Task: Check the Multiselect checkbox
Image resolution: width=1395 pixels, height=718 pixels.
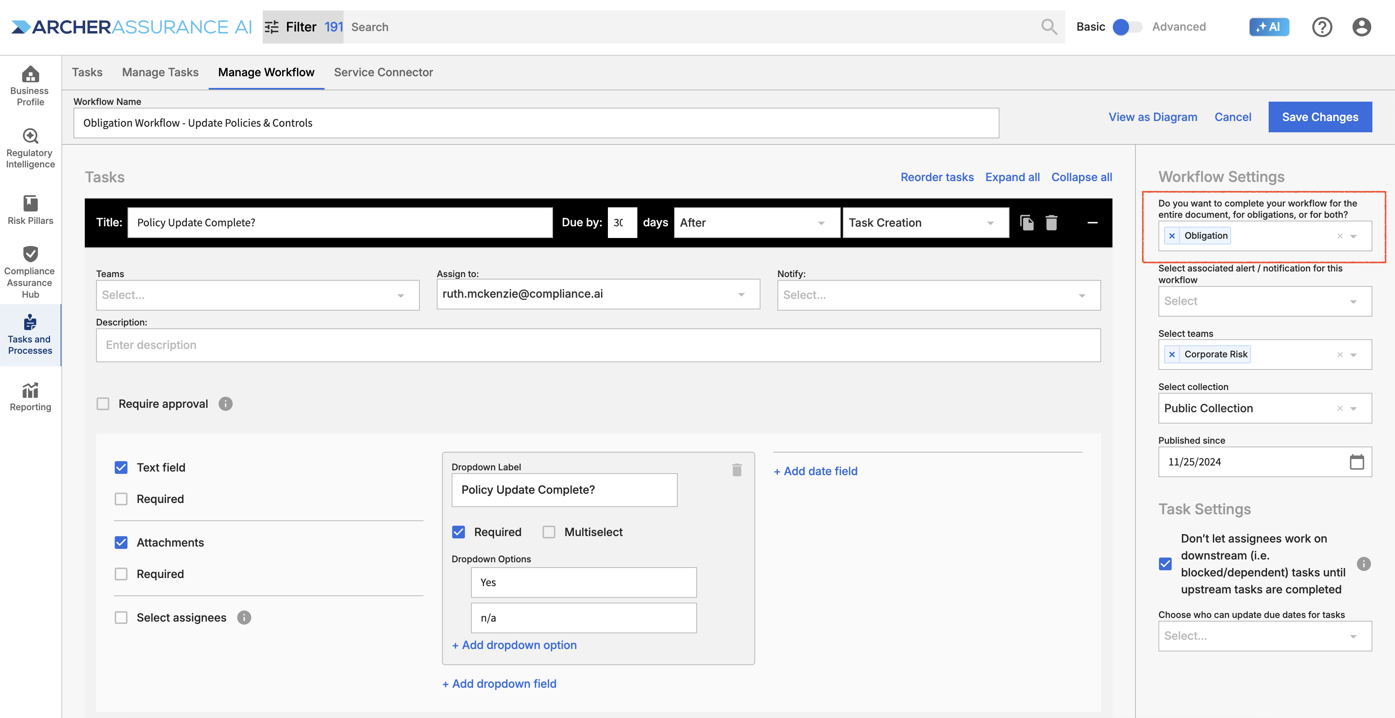Action: click(549, 532)
